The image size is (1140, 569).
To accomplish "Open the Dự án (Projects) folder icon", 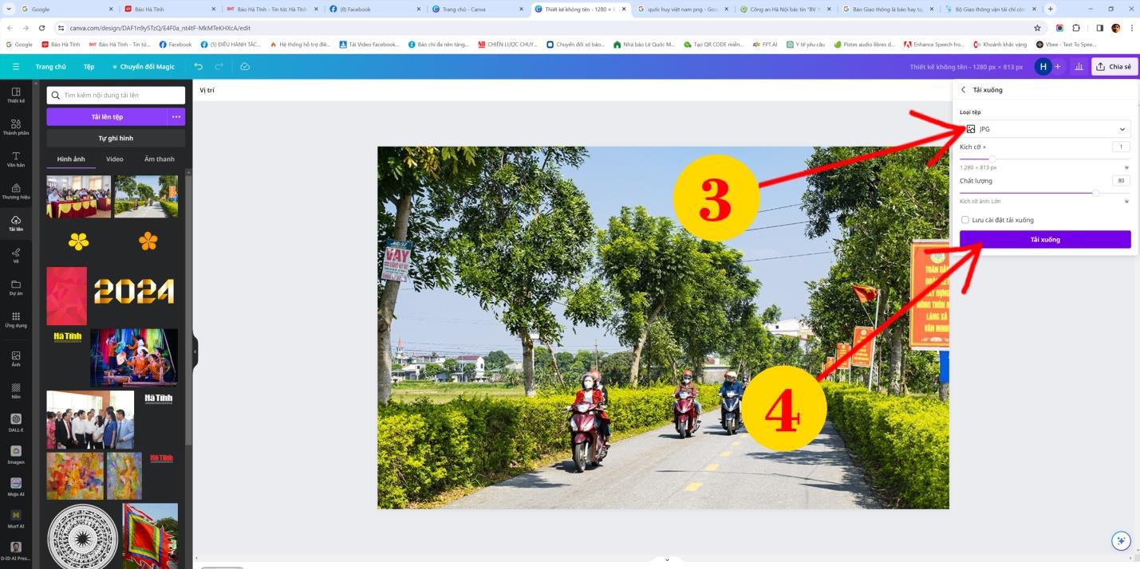I will click(15, 287).
